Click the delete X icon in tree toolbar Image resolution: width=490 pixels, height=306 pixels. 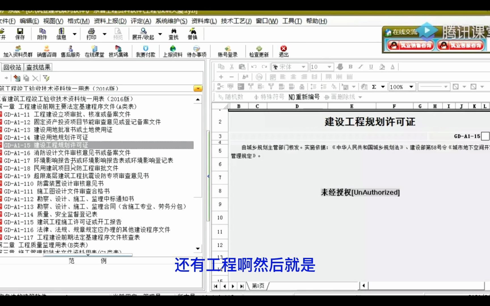pyautogui.click(x=35, y=78)
